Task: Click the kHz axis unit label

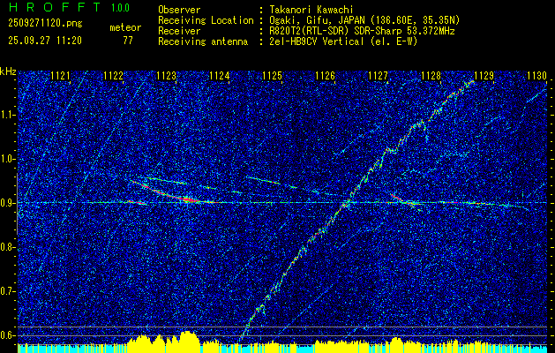Action: click(x=8, y=71)
